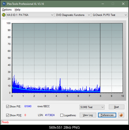Open the Help menu
Screen dimensions: 129x130
[18, 10]
